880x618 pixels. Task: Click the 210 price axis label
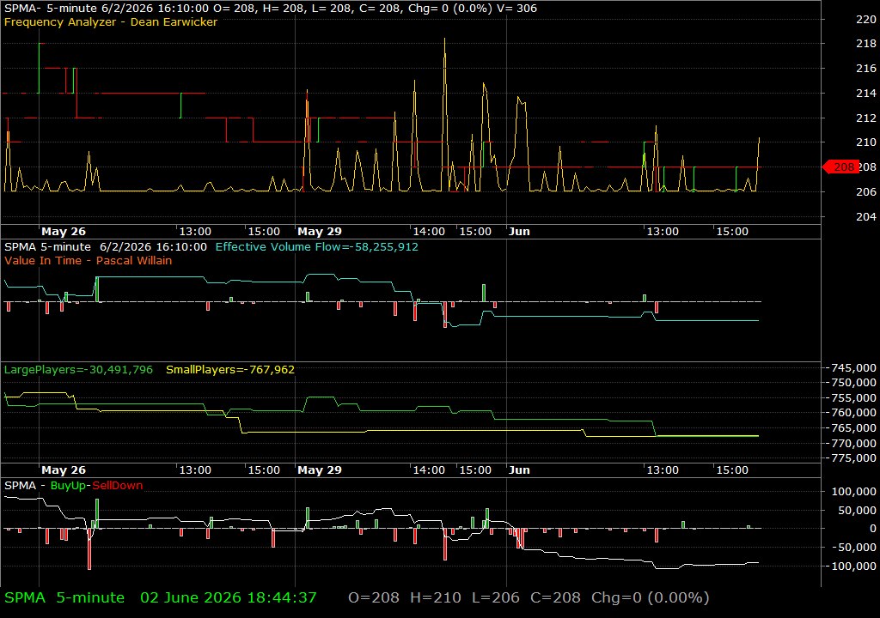coord(866,142)
